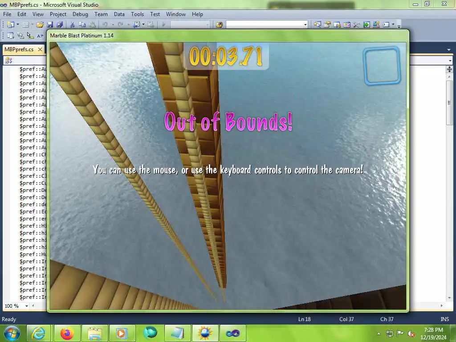Open the Properties Window toolbar icon
Image resolution: width=456 pixels, height=342 pixels.
[x=327, y=25]
